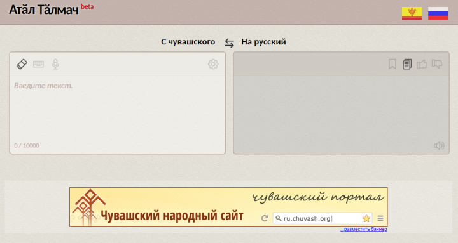Bookmark the translation with bookmark icon
458x243 pixels.
(x=392, y=64)
